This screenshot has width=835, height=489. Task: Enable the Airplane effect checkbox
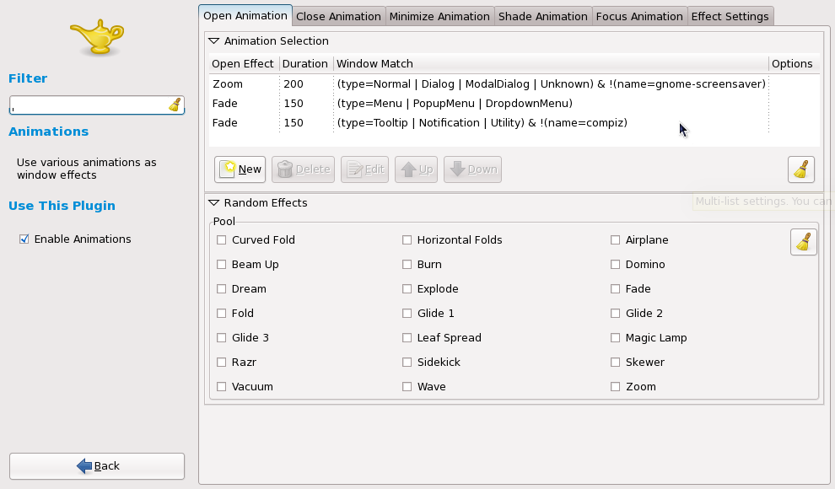coord(616,240)
